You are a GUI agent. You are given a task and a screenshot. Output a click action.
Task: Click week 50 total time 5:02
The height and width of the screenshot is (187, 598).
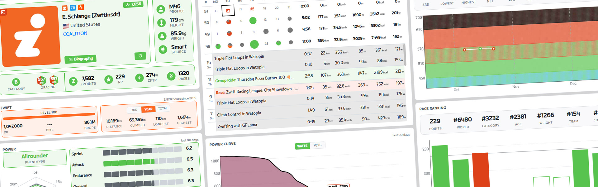(306, 17)
